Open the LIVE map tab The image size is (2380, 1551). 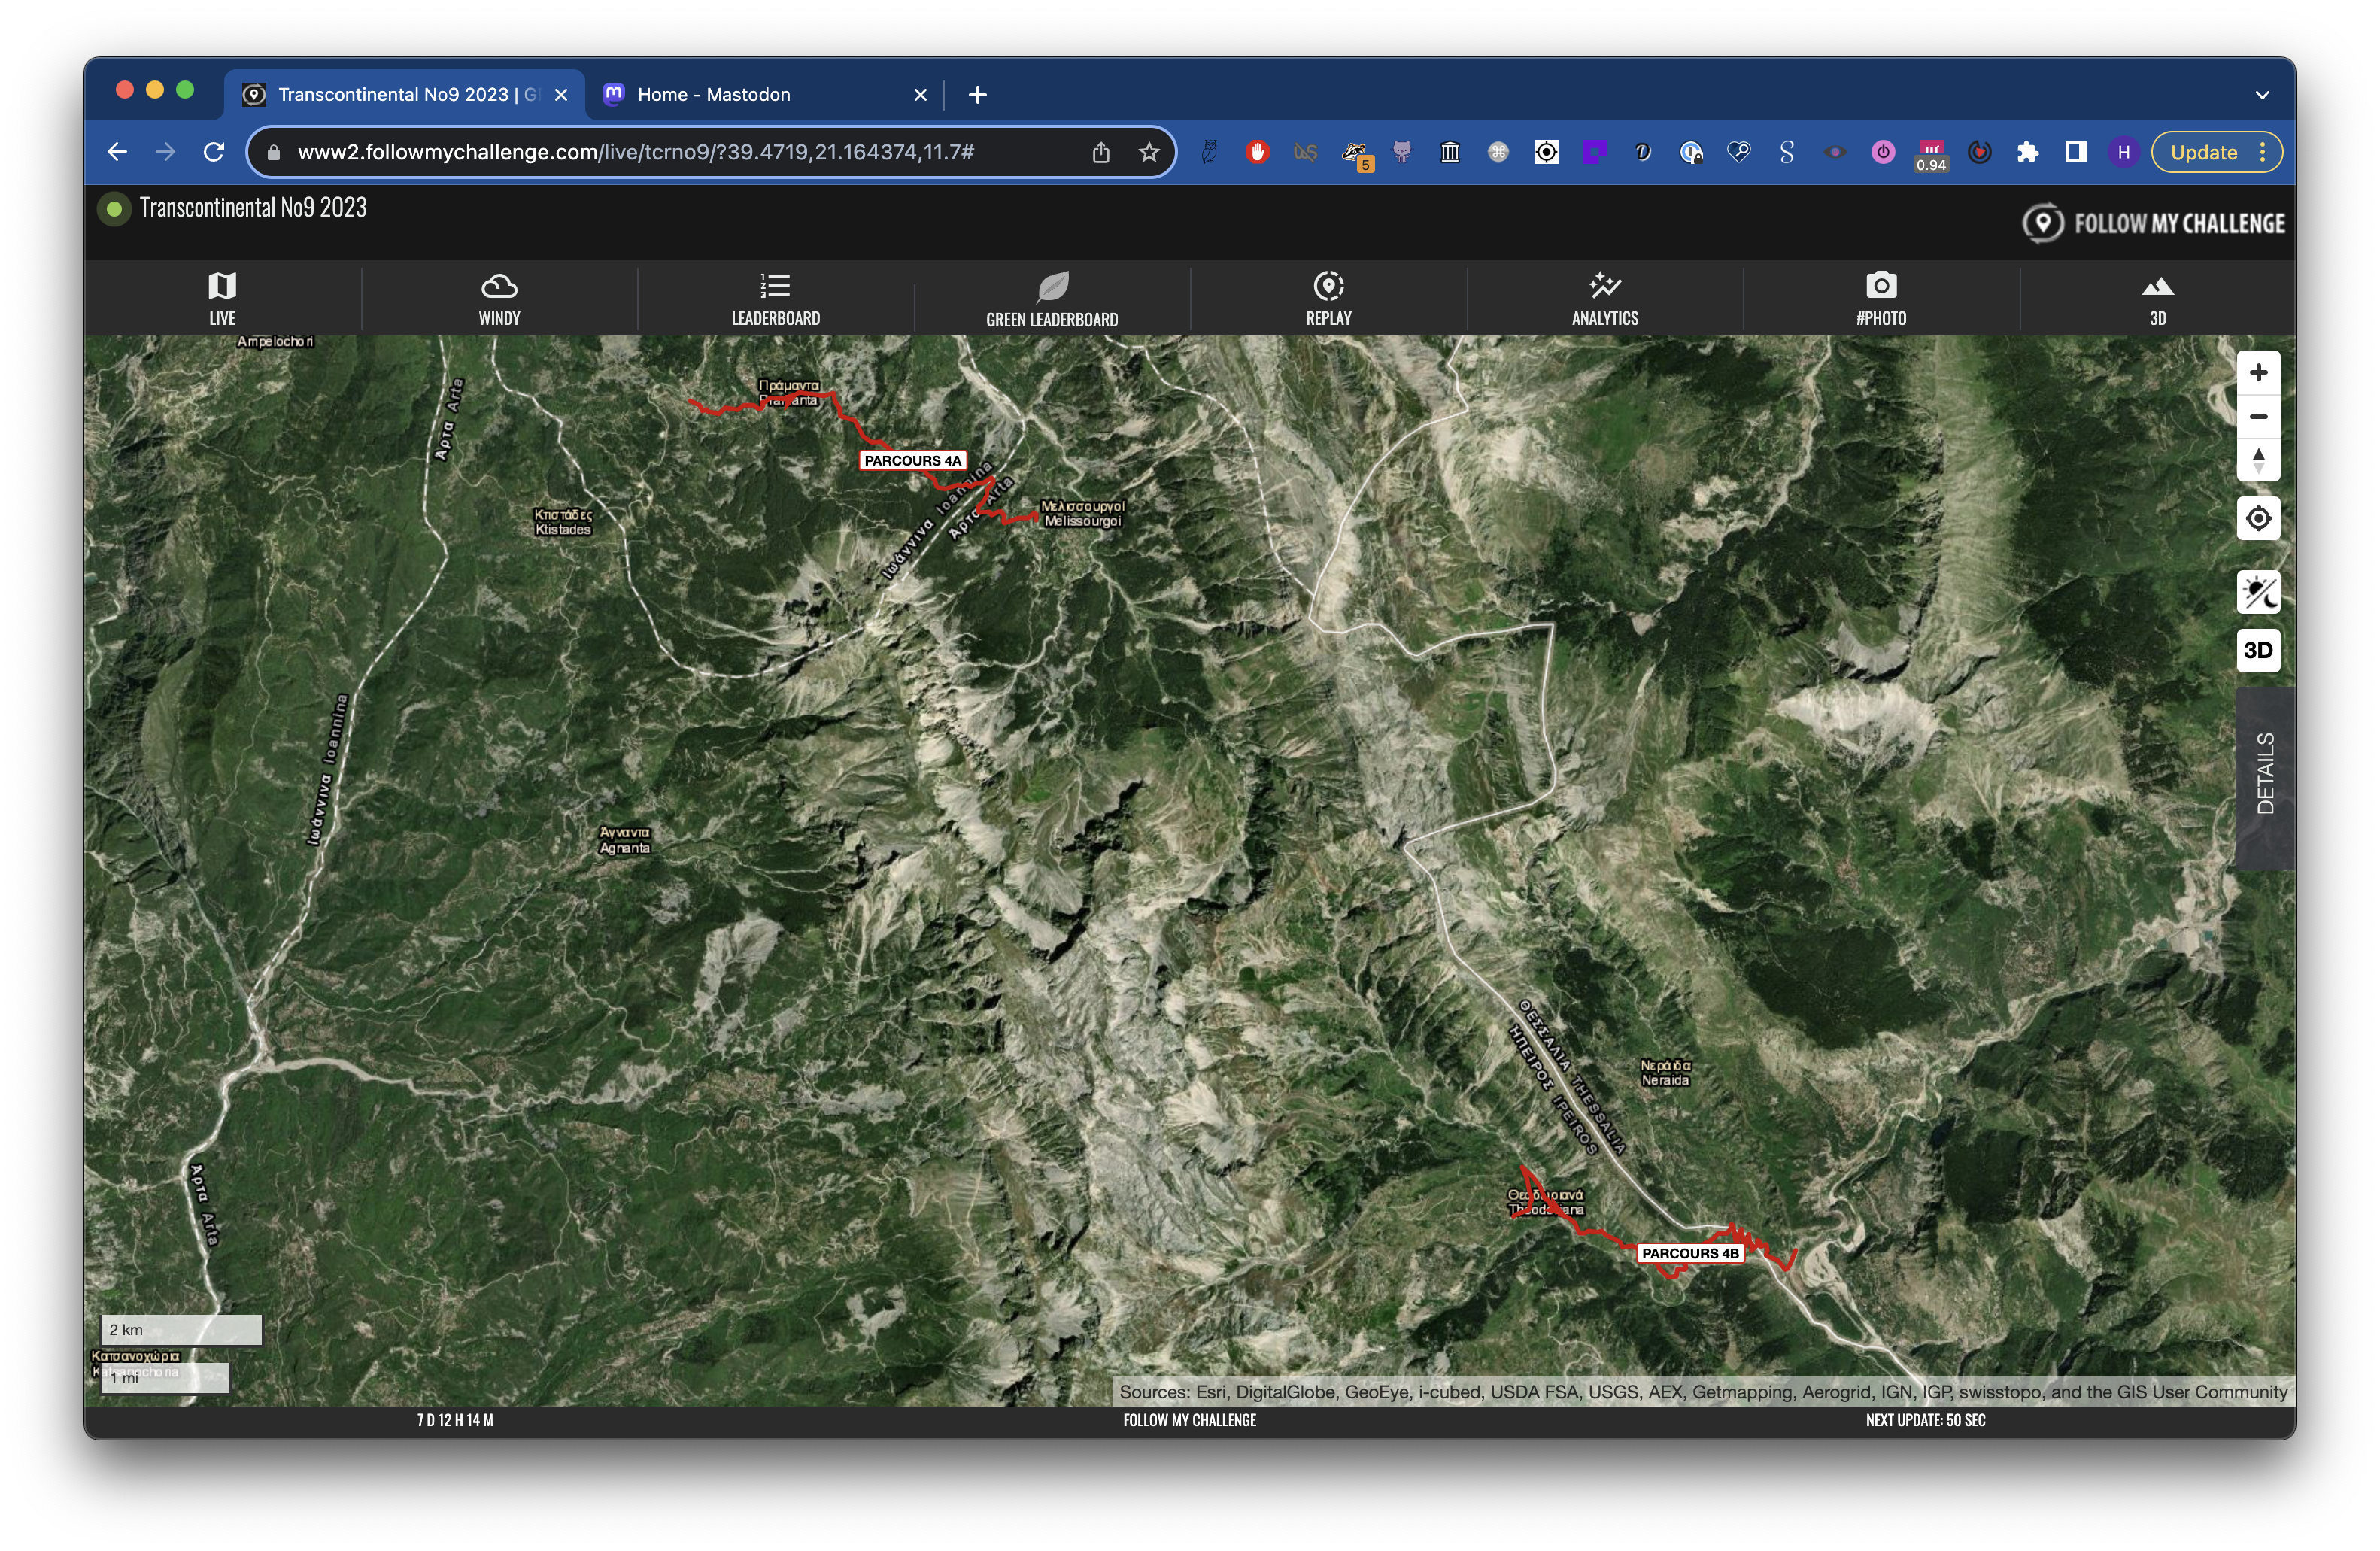point(222,298)
